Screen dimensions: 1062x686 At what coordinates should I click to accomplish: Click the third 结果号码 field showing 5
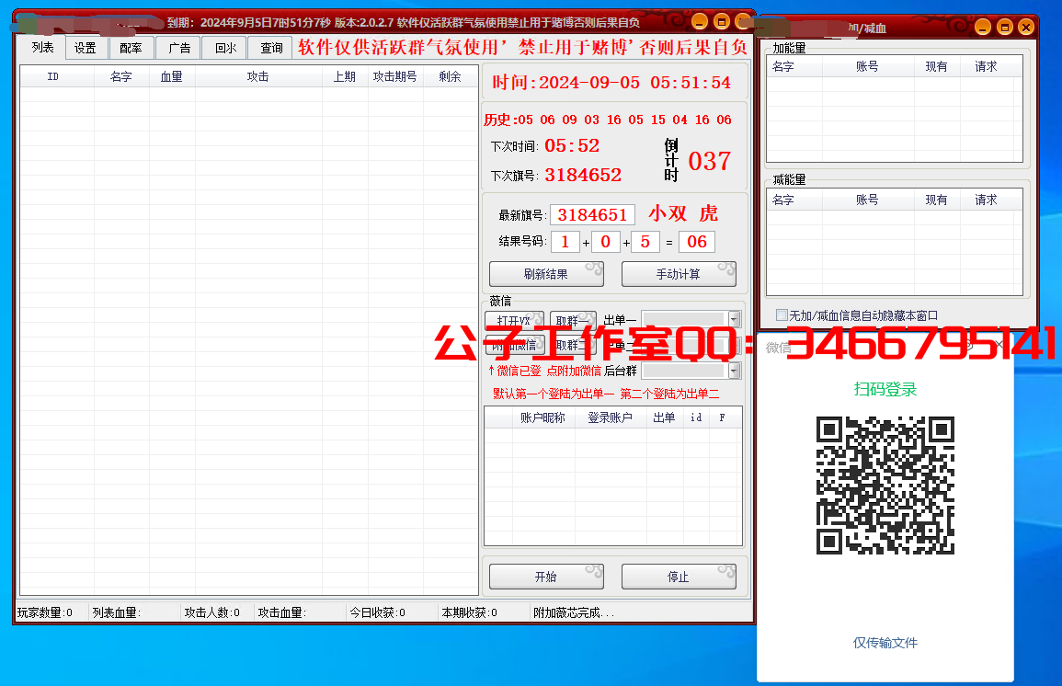coord(645,242)
